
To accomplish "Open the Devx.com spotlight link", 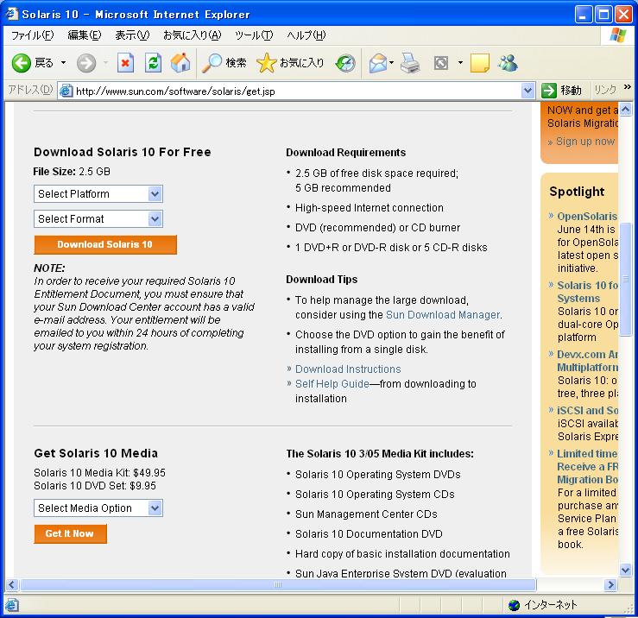I will coord(588,361).
